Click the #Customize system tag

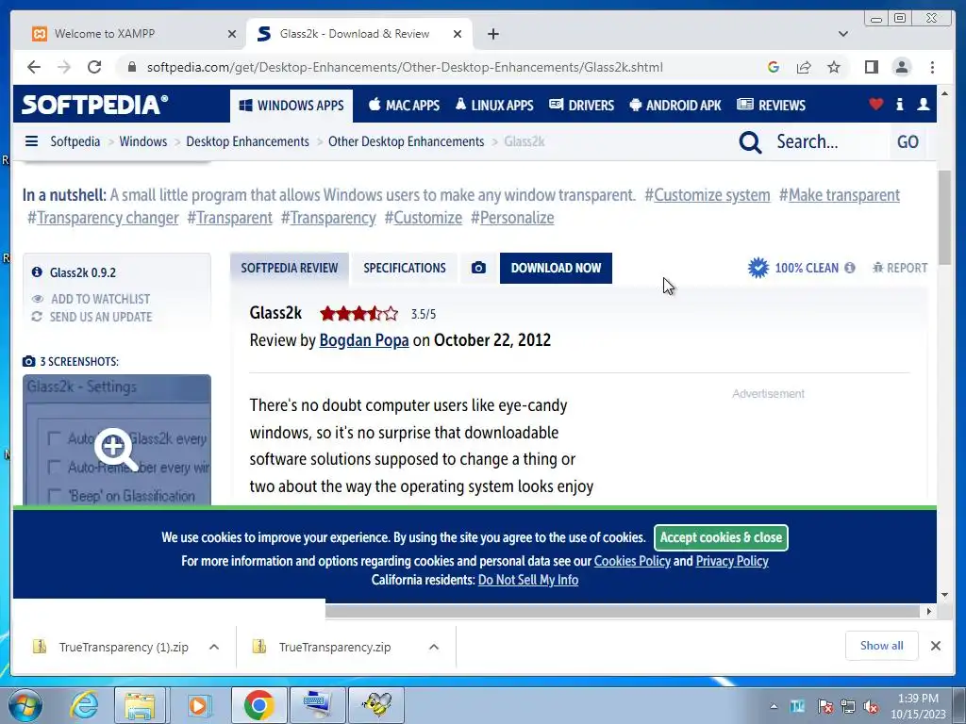(x=708, y=195)
